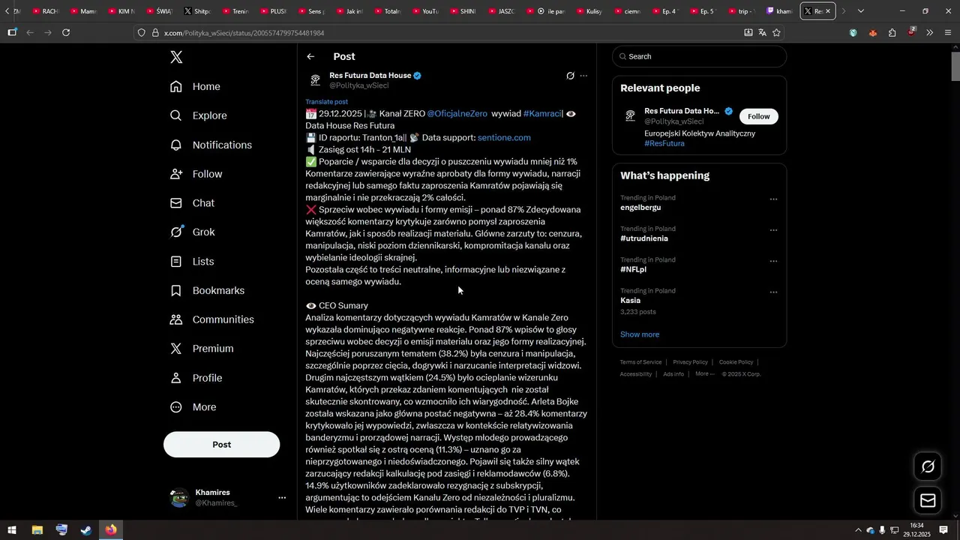
Task: Open Windows Start menu
Action: (x=12, y=530)
